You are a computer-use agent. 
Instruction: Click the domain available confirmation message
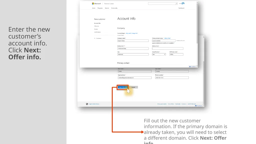[x=163, y=43]
